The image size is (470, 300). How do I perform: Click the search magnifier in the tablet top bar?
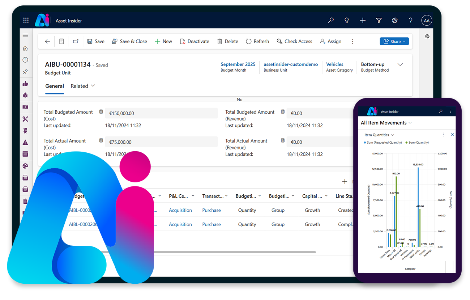tap(331, 21)
